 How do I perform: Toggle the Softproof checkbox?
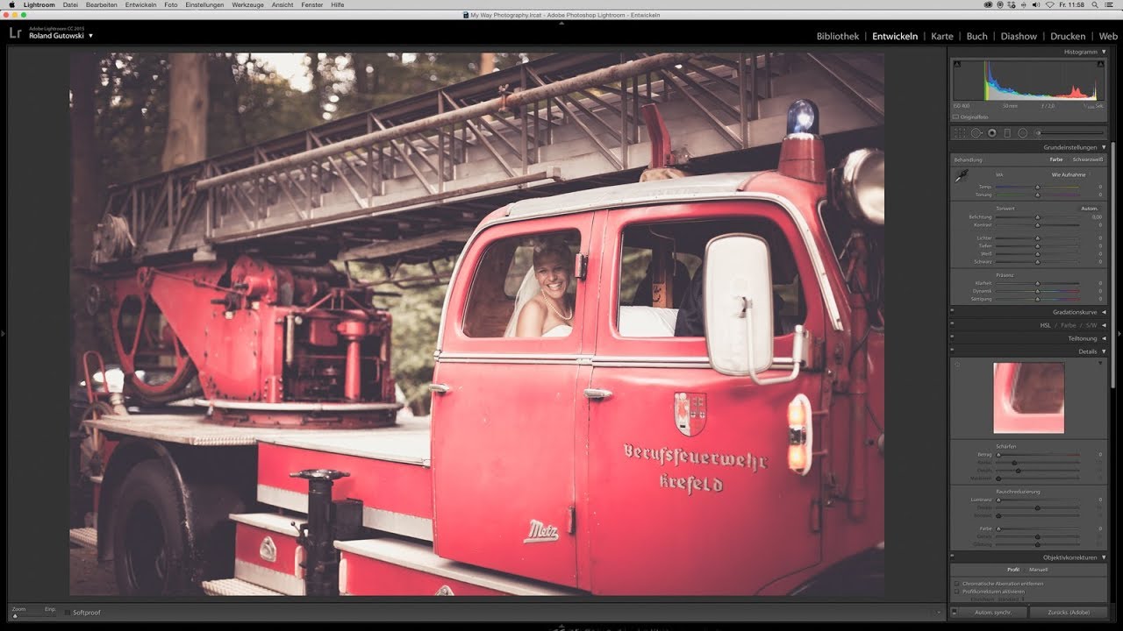click(x=68, y=613)
